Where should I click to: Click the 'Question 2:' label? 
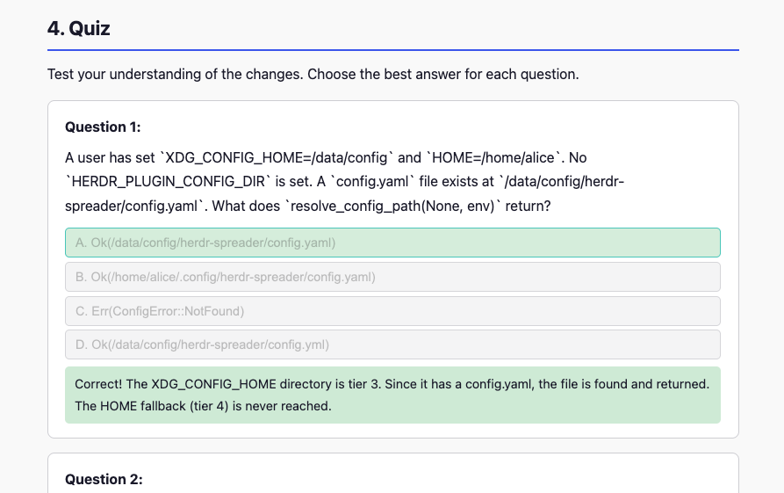click(x=104, y=480)
